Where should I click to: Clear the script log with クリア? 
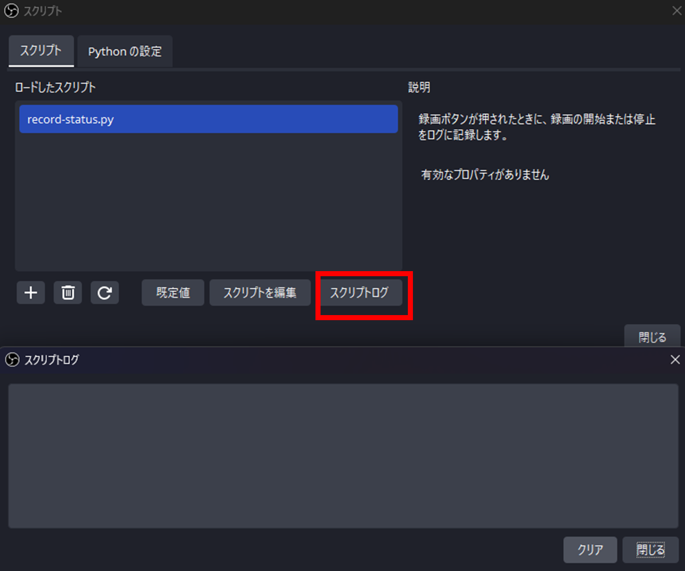click(590, 550)
